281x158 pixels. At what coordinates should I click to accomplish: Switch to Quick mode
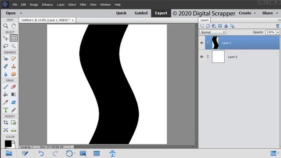[121, 13]
